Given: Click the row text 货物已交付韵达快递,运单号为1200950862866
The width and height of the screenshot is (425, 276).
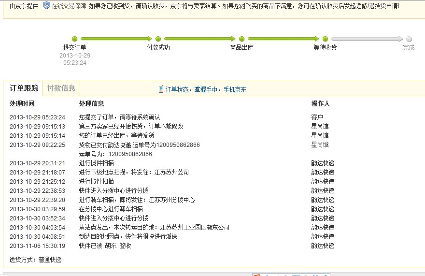Looking at the screenshot, I should [x=139, y=145].
